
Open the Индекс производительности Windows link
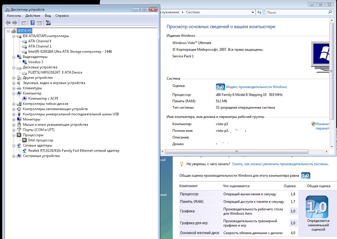tap(256, 87)
